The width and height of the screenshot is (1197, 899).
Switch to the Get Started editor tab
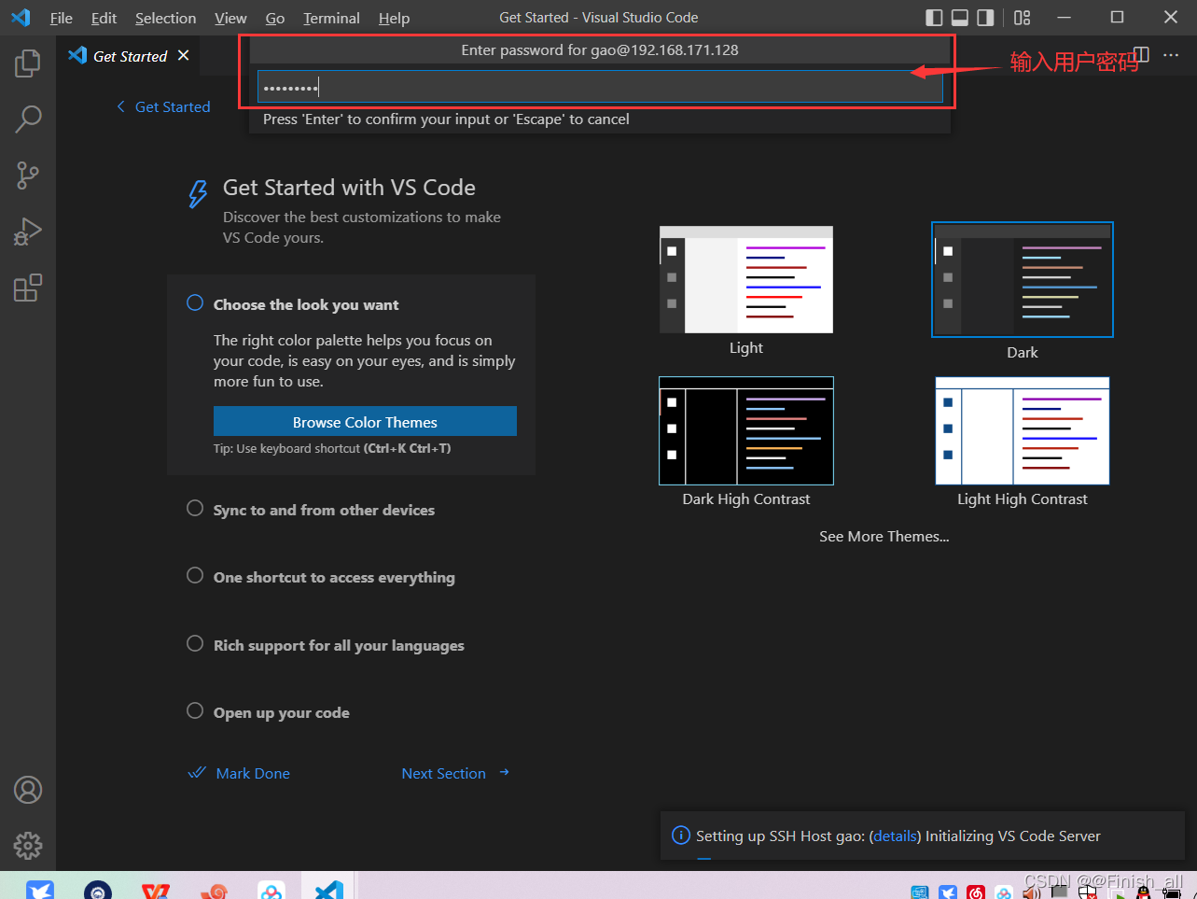(x=130, y=56)
